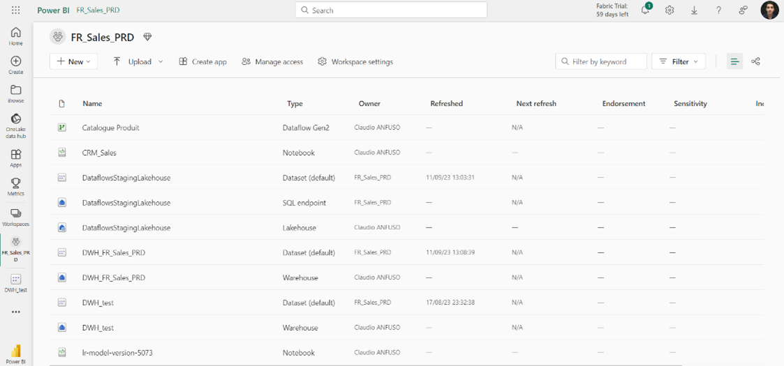This screenshot has width=784, height=366.
Task: Click the Power BI experience switcher icon
Action: point(15,353)
